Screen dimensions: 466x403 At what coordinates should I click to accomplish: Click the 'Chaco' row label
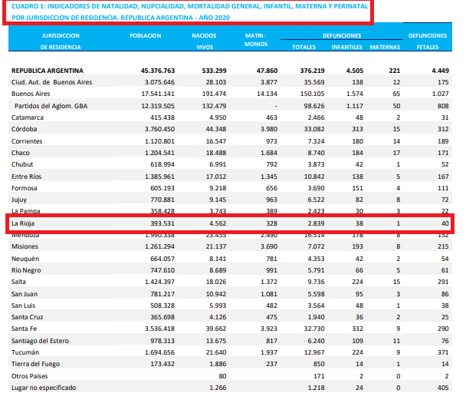tap(21, 153)
